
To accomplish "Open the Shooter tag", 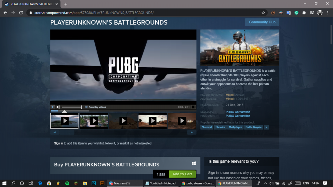I will click(220, 127).
